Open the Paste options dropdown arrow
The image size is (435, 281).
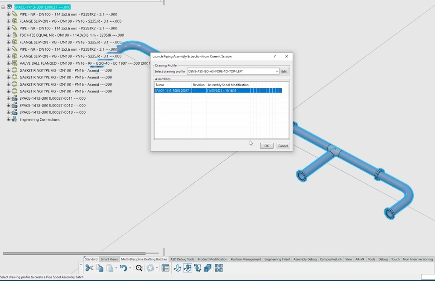point(116,268)
